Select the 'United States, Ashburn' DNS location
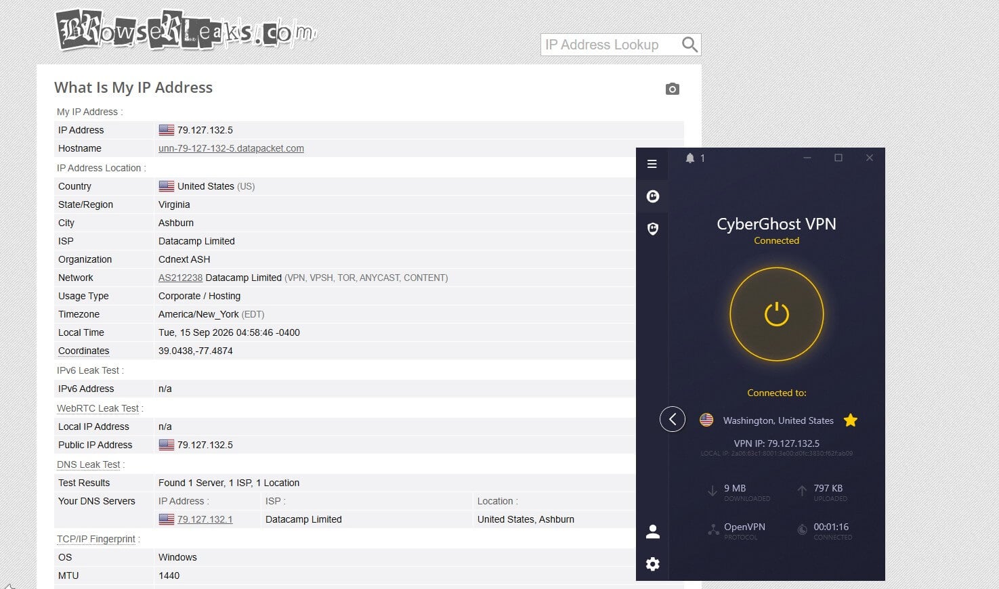 [526, 519]
